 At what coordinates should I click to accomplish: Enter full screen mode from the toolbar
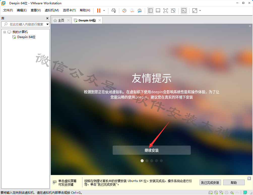(166, 11)
